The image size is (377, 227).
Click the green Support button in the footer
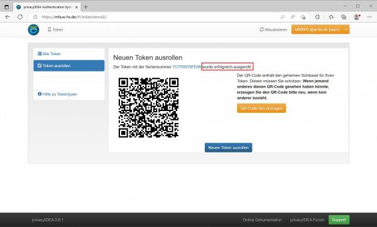[339, 220]
